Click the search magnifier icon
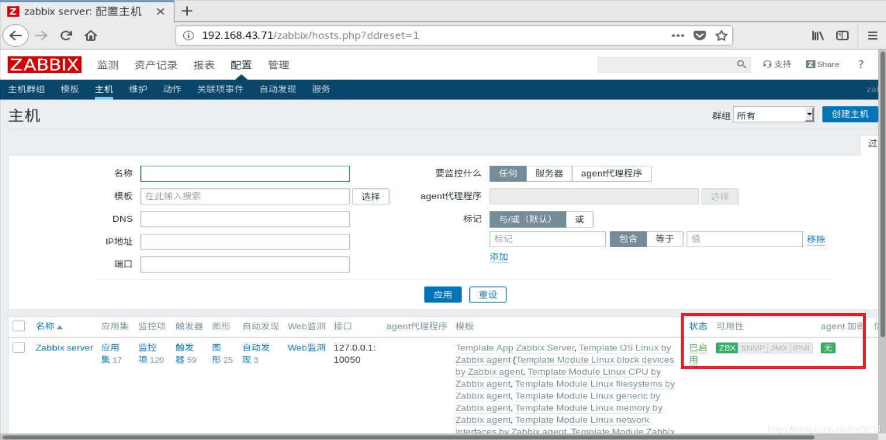 [x=742, y=64]
